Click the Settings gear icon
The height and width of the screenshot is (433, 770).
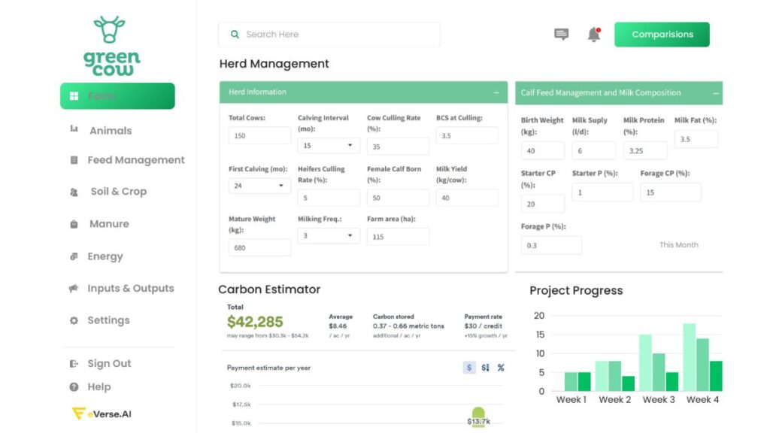click(x=74, y=320)
